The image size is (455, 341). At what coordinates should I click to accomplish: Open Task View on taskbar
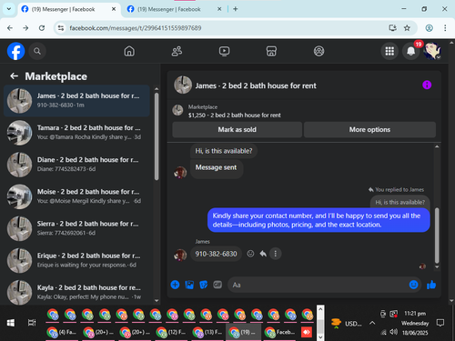[32, 323]
